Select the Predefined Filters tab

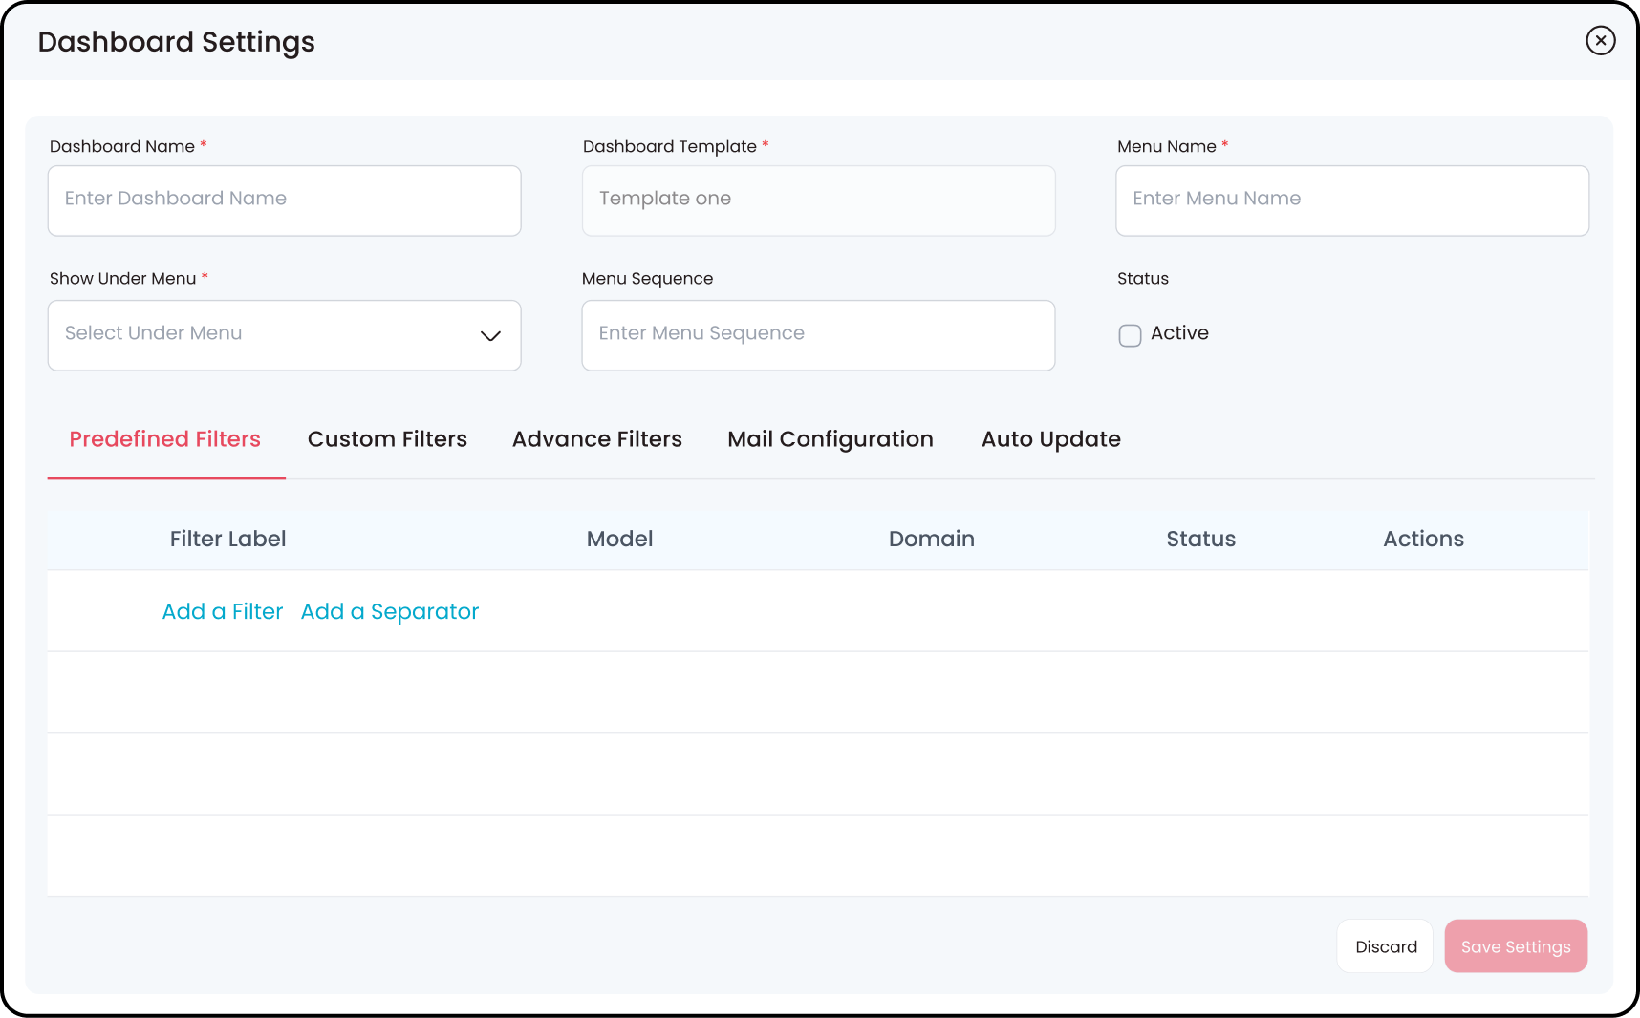click(x=165, y=439)
